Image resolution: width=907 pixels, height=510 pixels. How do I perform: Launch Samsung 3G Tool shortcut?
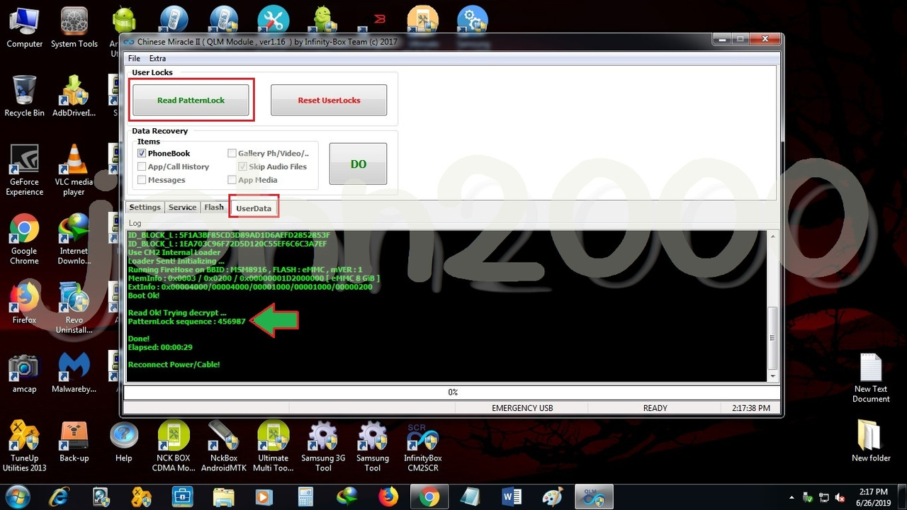(x=323, y=446)
